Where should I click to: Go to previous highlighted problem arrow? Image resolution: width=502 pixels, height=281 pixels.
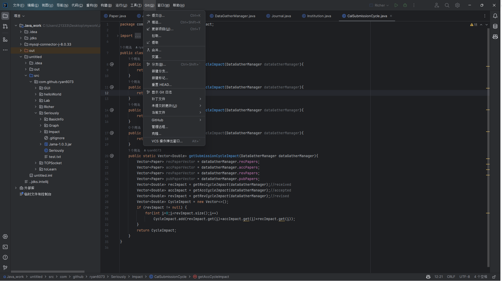(481, 25)
